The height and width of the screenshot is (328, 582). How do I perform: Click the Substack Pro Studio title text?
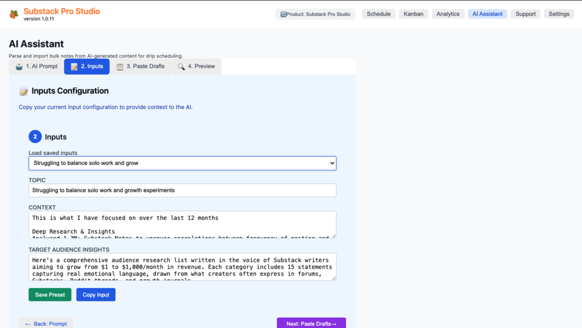pyautogui.click(x=61, y=11)
